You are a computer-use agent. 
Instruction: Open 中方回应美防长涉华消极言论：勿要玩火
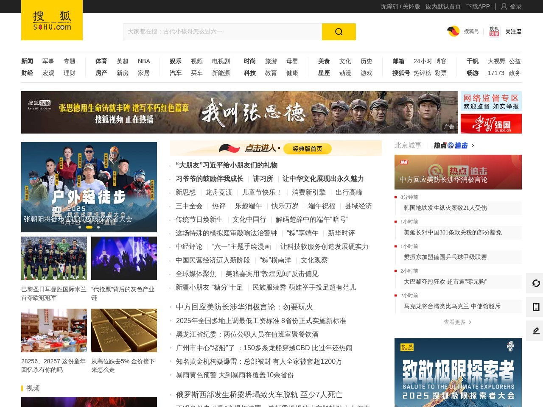tap(245, 307)
